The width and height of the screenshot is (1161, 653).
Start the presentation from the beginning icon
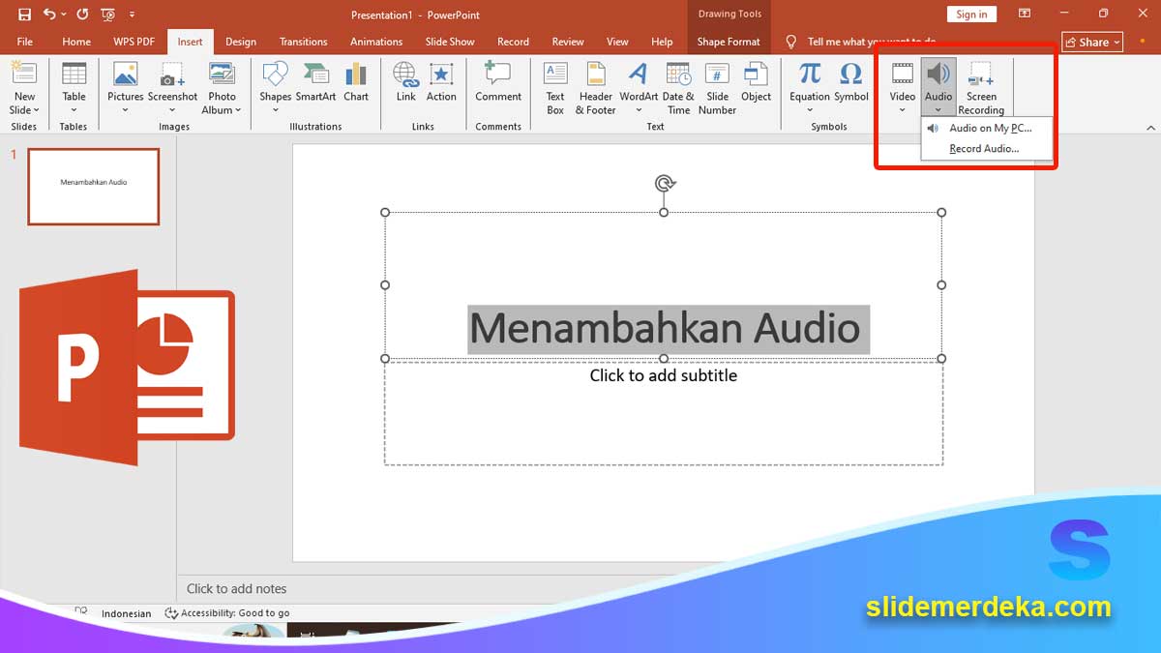[x=107, y=15]
